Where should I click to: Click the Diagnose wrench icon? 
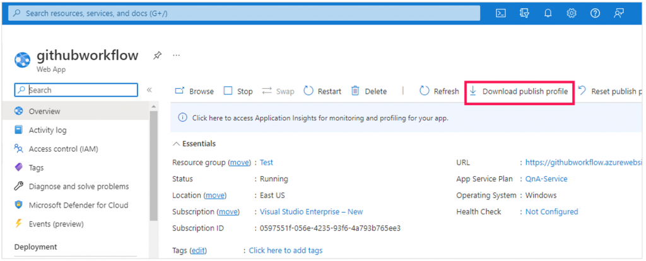[18, 186]
